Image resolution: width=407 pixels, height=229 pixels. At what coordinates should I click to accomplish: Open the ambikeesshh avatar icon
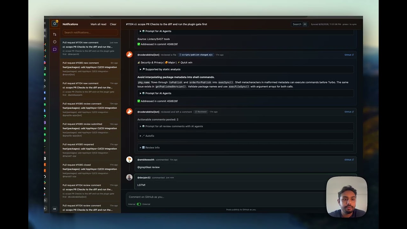129,160
